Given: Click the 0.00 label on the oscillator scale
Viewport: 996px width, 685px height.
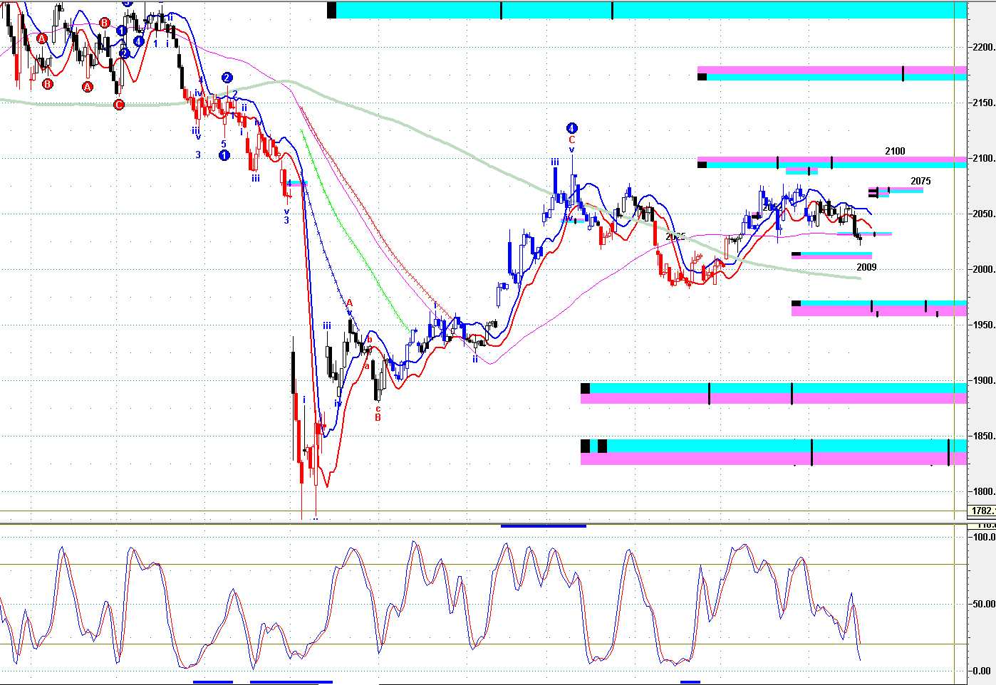Looking at the screenshot, I should pyautogui.click(x=982, y=671).
